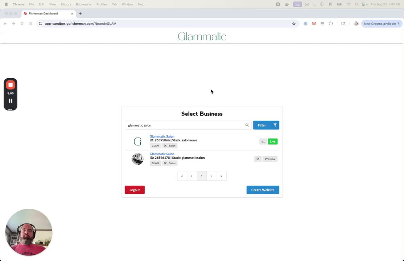Open the MetaMask fox extension
404x261 pixels.
[314, 24]
